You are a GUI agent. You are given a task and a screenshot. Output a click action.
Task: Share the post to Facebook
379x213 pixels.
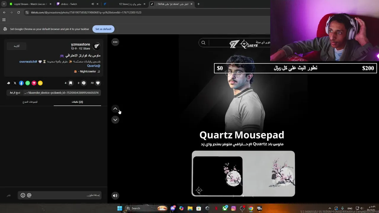point(21,83)
